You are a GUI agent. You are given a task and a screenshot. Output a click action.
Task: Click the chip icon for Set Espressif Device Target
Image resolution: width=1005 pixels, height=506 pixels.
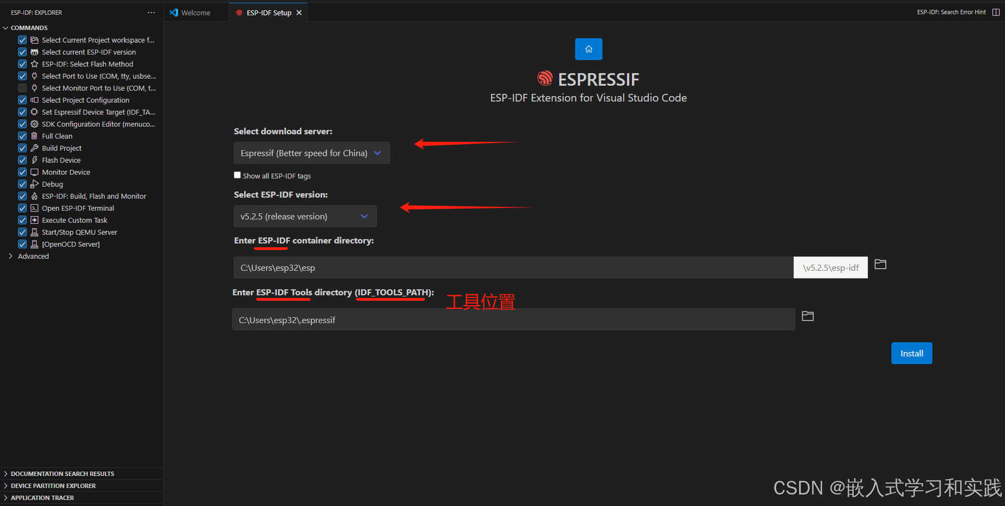(34, 112)
